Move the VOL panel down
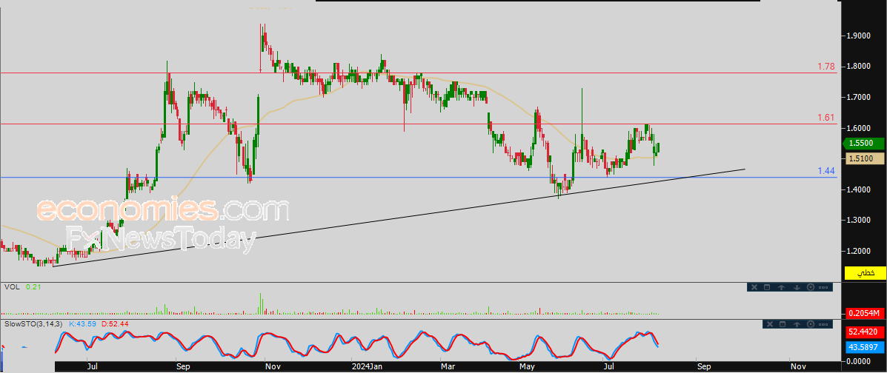Image resolution: width=887 pixels, height=373 pixels. (x=796, y=287)
